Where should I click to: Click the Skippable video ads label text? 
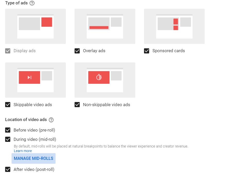pos(33,105)
